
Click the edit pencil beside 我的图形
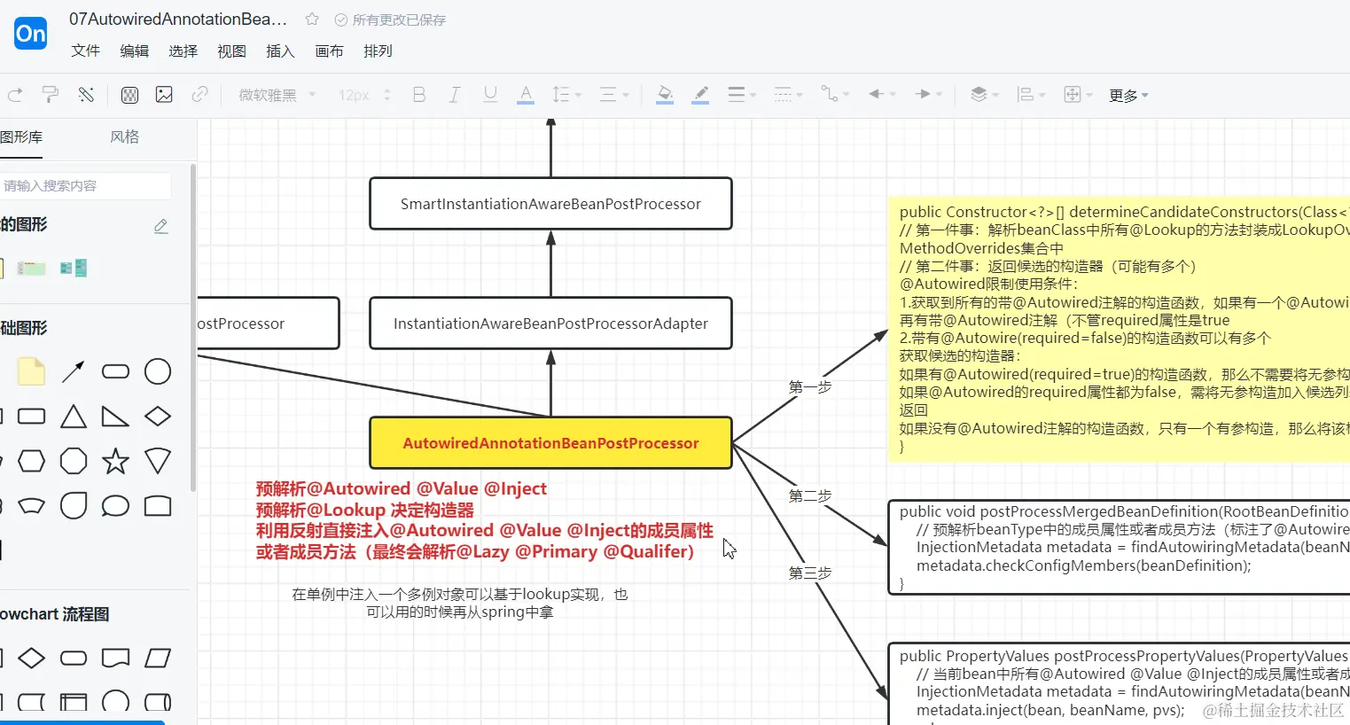click(160, 226)
